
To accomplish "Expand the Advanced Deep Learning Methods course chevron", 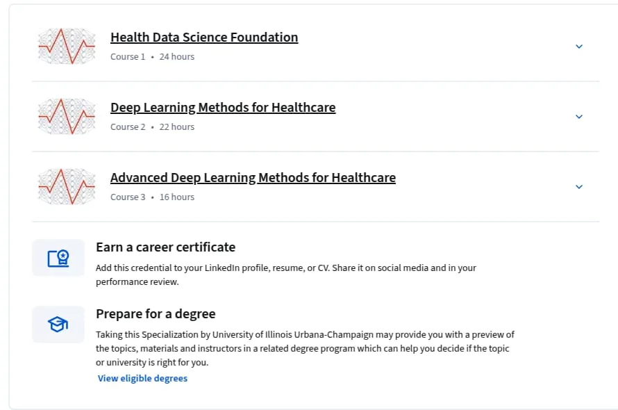I will click(x=579, y=187).
